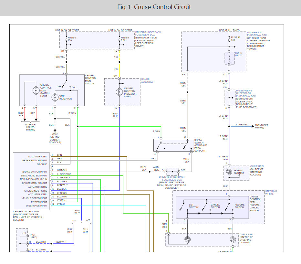Click the SET/CANCEL SIG INPUT pin label

[x=34, y=175]
